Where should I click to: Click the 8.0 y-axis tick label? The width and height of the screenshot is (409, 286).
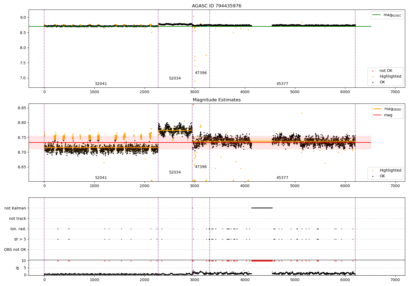(x=23, y=48)
